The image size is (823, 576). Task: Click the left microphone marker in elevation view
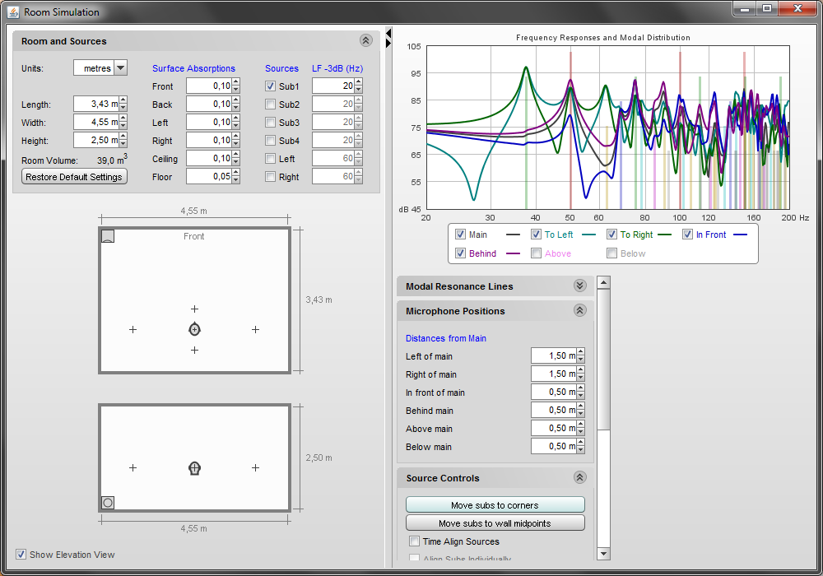133,467
